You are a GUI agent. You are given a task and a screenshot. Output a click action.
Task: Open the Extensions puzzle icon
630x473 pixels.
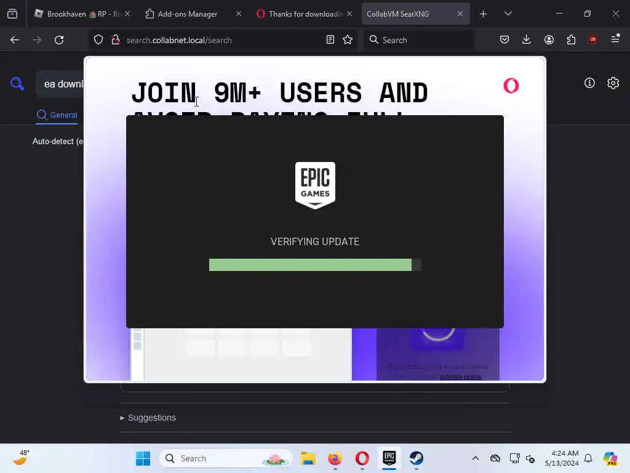click(571, 39)
